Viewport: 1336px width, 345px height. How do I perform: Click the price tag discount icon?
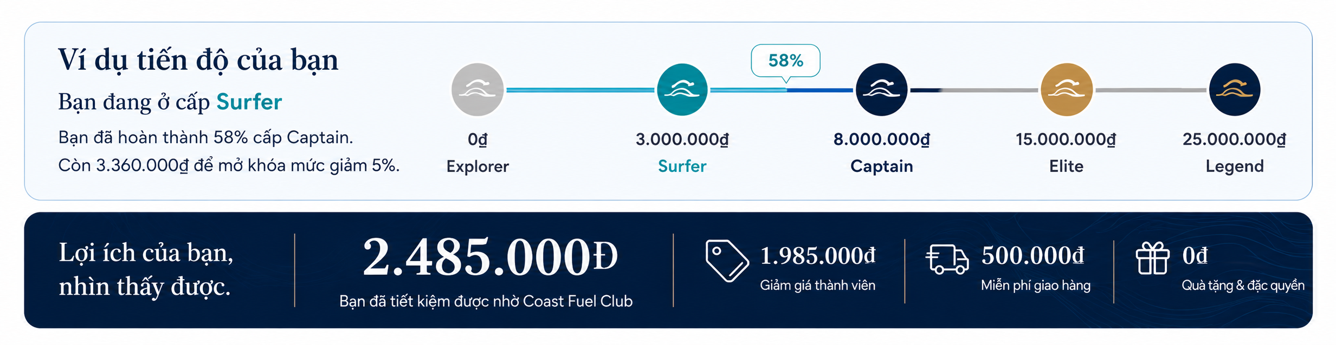coord(727,261)
